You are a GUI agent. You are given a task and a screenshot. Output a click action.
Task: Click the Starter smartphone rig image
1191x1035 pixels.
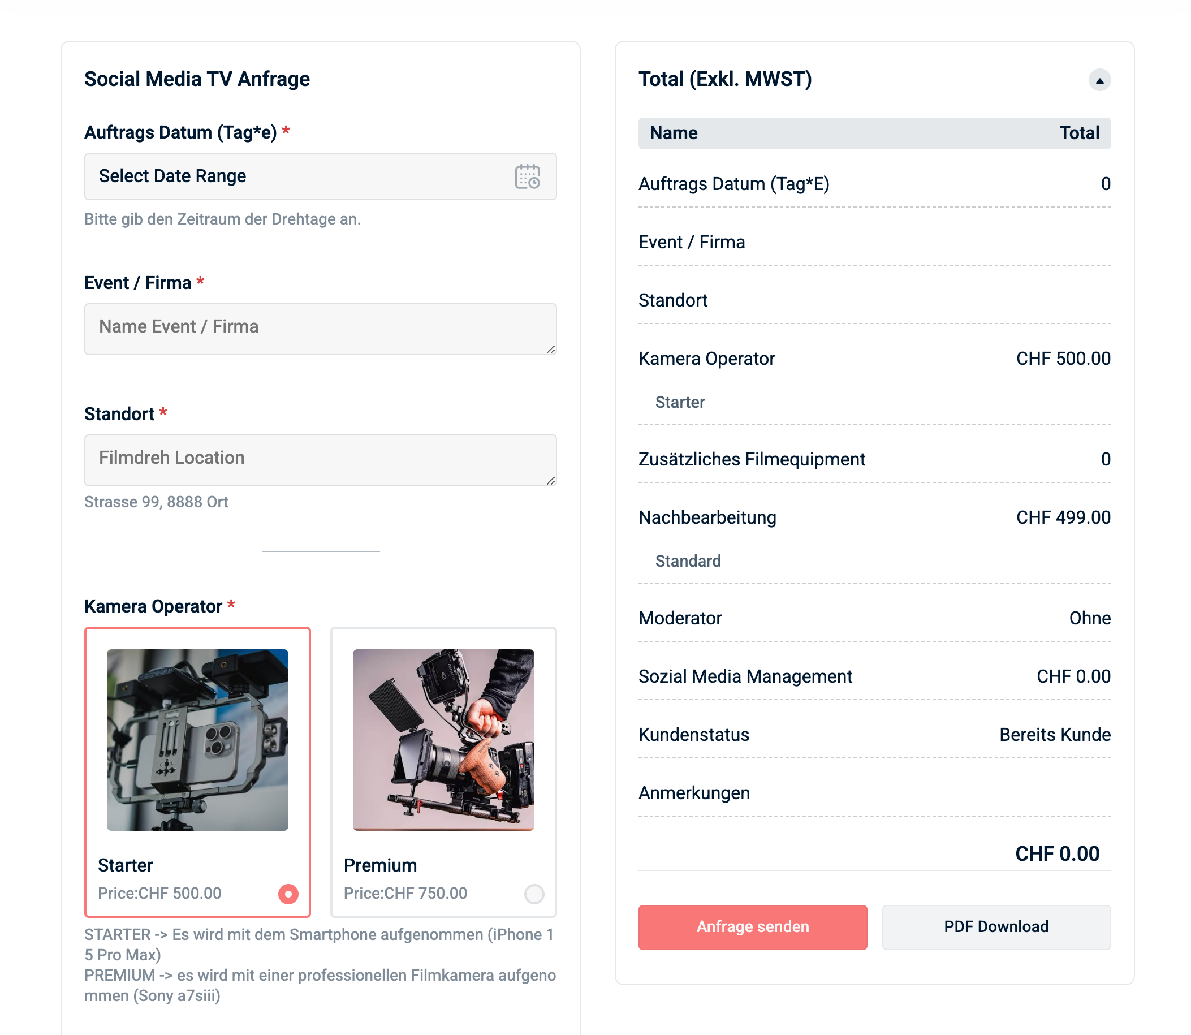tap(197, 740)
